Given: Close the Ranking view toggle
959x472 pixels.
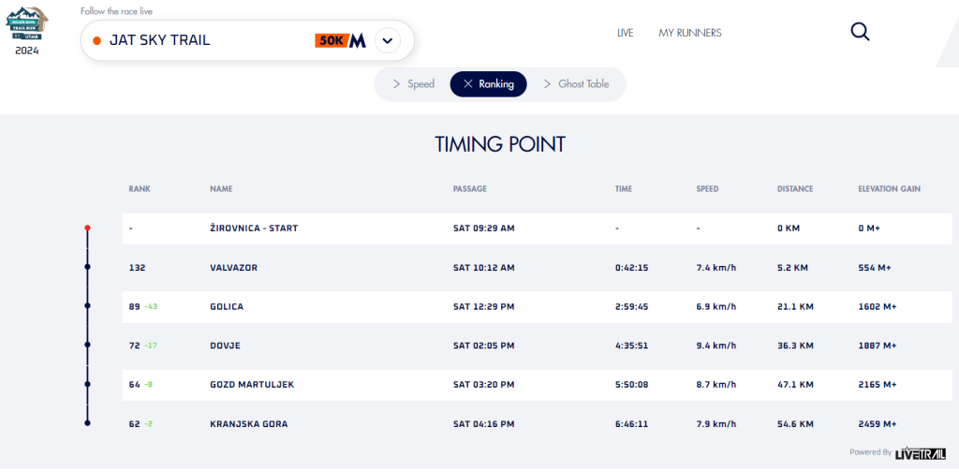Looking at the screenshot, I should point(488,84).
